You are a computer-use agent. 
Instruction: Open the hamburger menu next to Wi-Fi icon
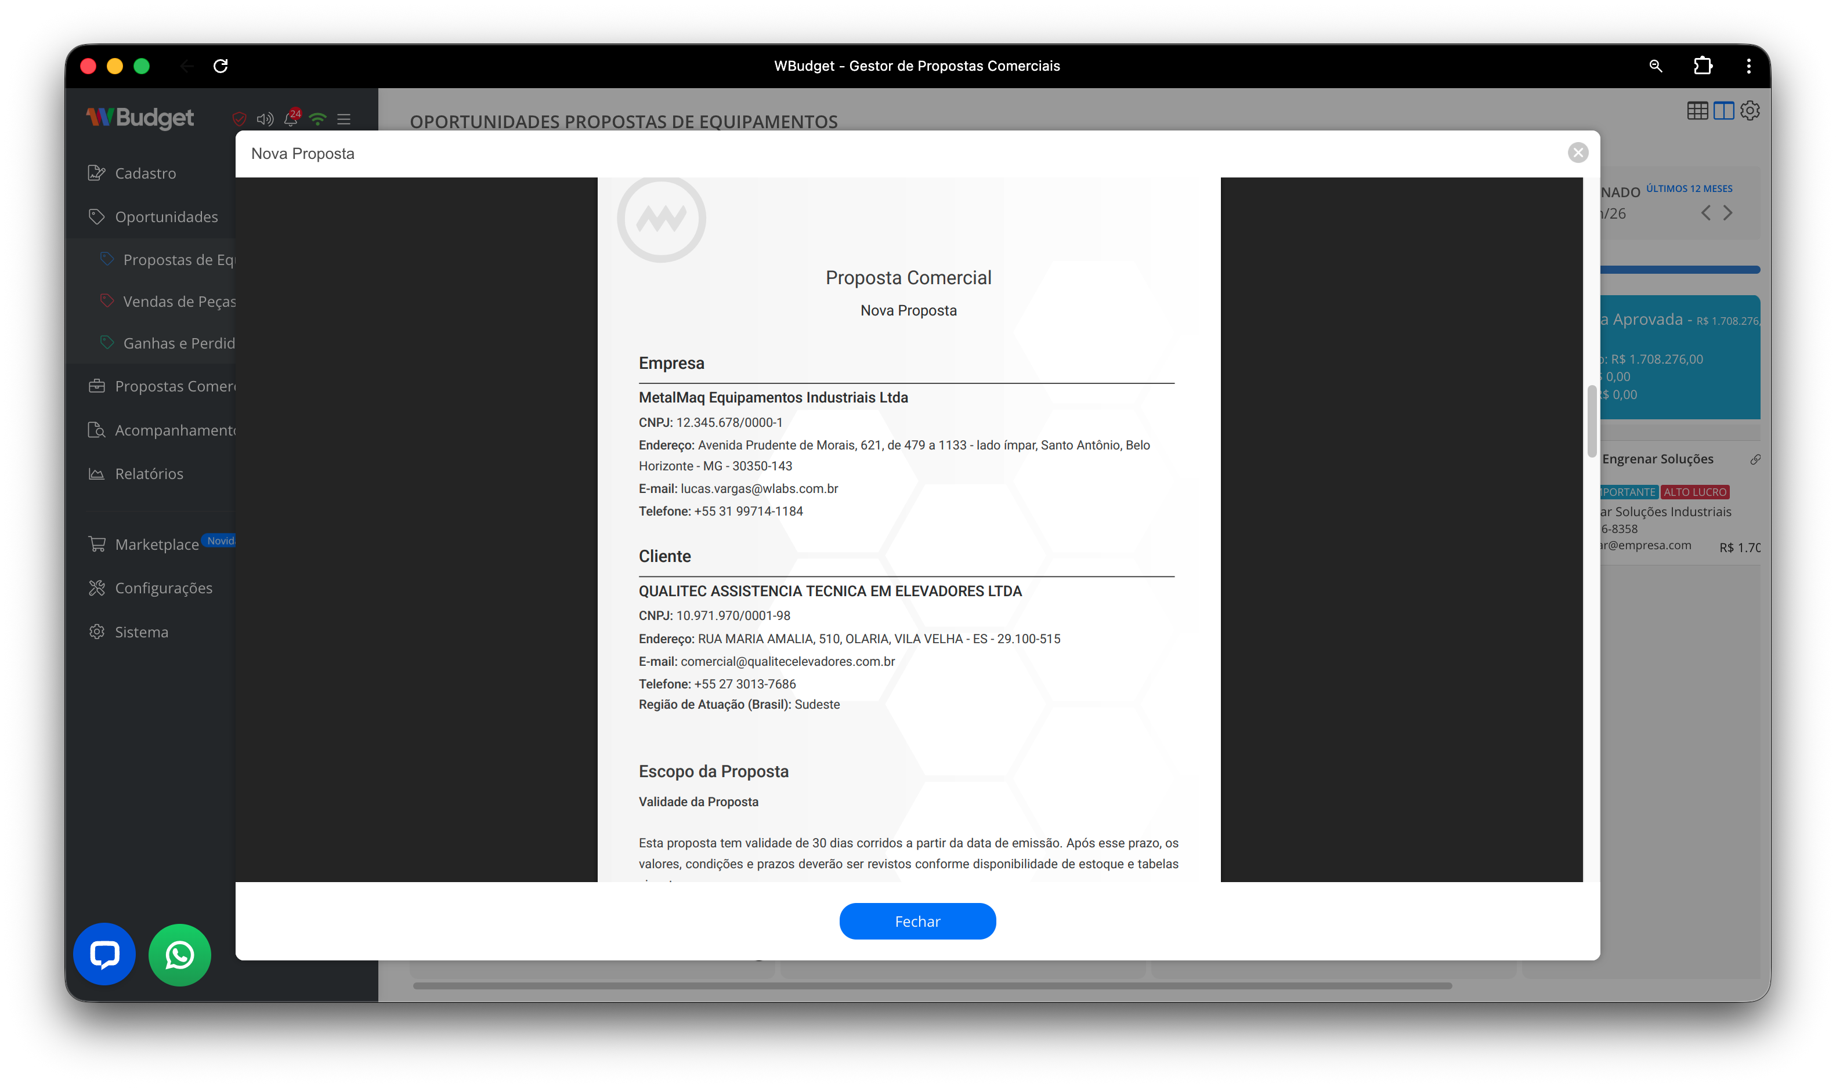344,119
